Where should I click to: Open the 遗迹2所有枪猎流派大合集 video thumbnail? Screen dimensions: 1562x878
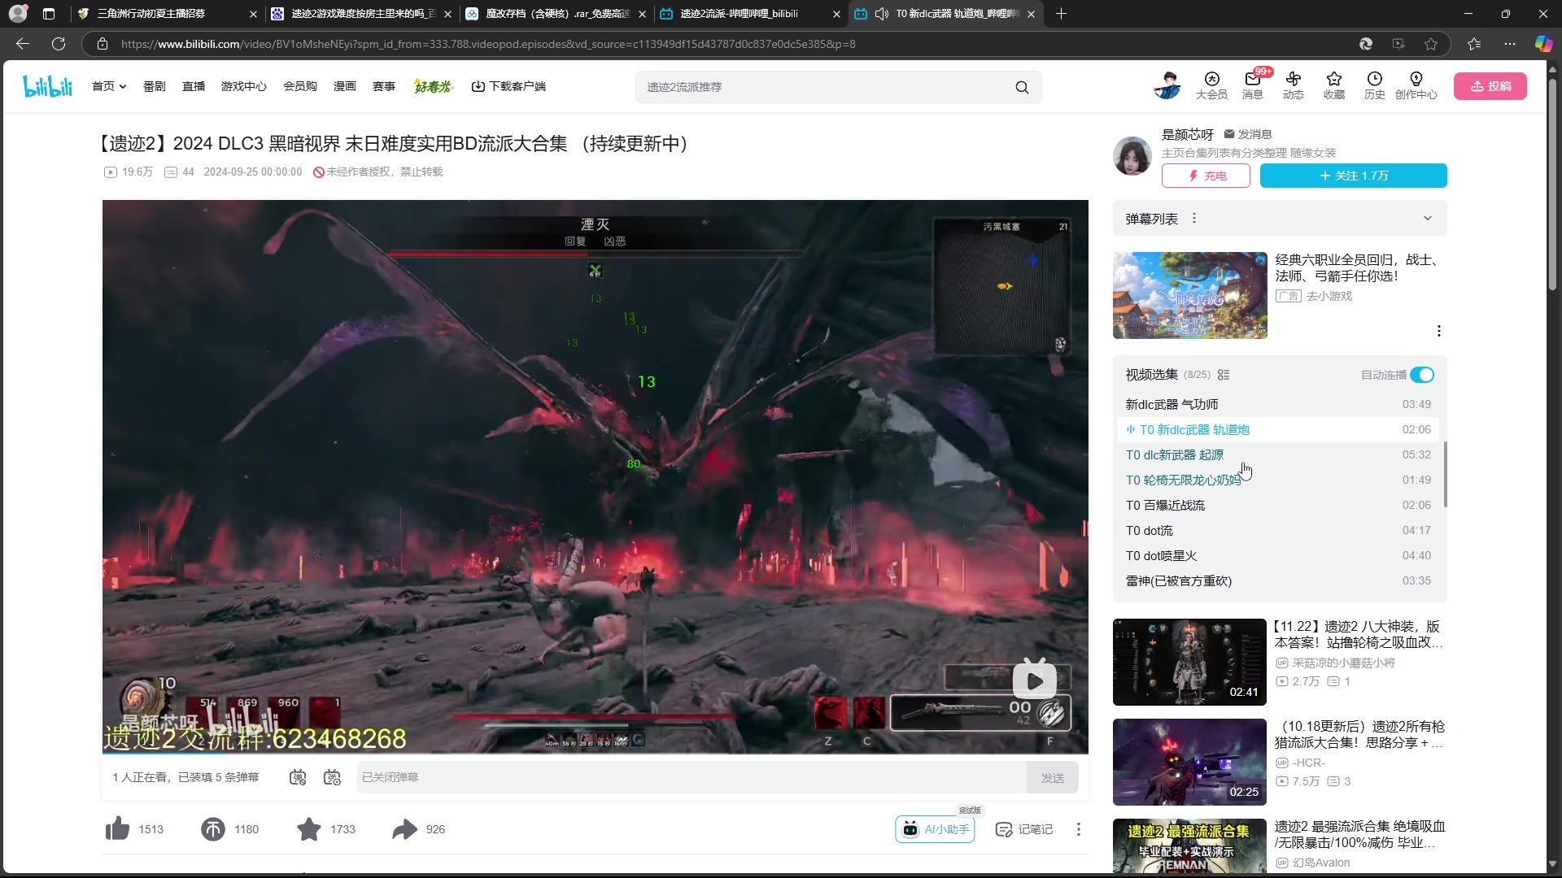1189,762
